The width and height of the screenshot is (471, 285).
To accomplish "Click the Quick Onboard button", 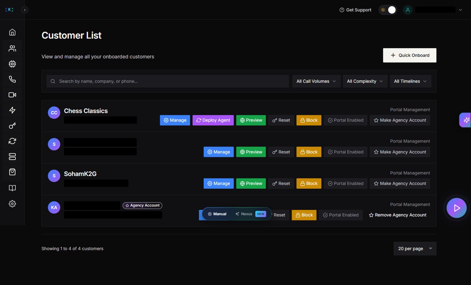I will (410, 55).
